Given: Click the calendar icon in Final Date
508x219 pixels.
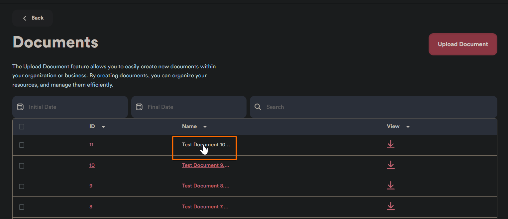Looking at the screenshot, I should click(x=139, y=107).
